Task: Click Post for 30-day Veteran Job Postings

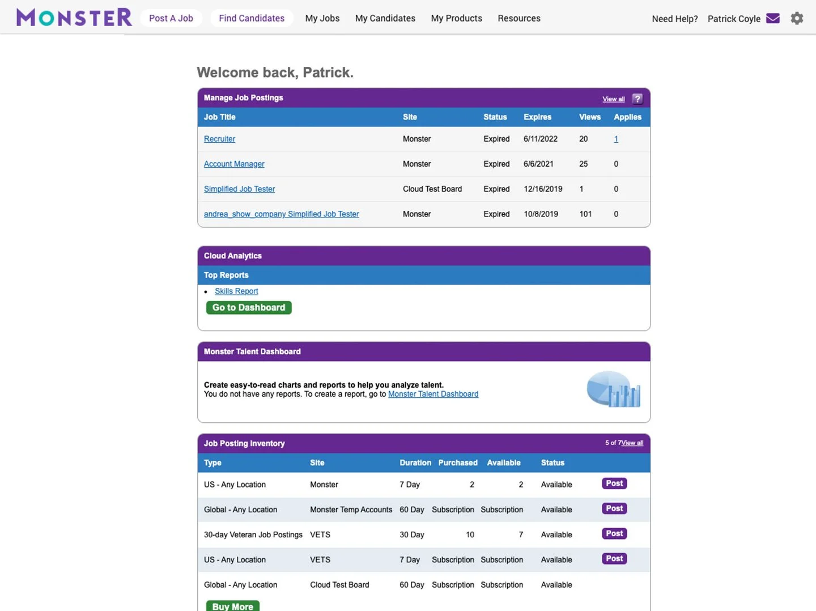Action: coord(614,533)
